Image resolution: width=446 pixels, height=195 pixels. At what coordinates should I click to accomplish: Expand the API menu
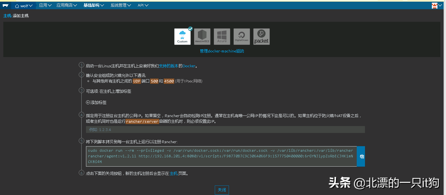coord(143,5)
